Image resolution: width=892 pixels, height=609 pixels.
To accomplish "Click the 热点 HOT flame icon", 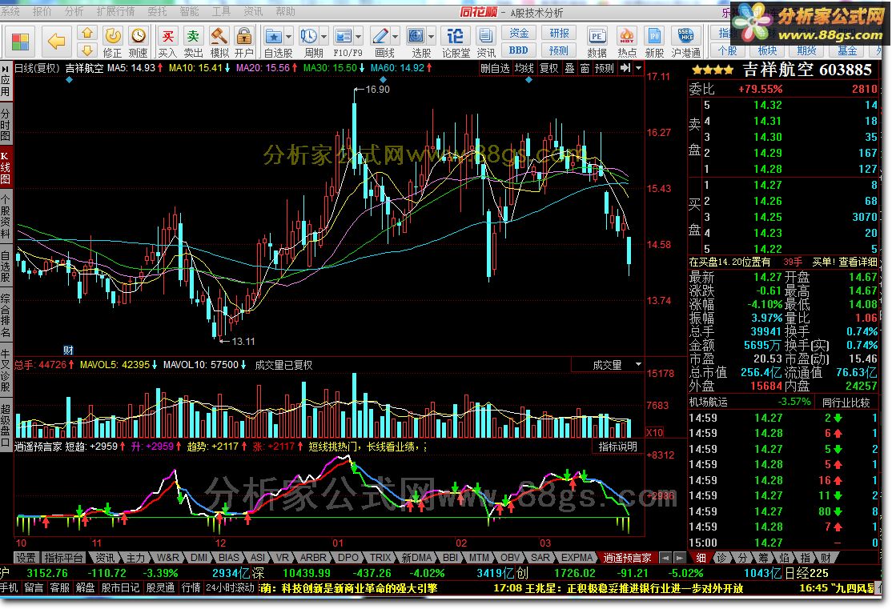I will [627, 36].
